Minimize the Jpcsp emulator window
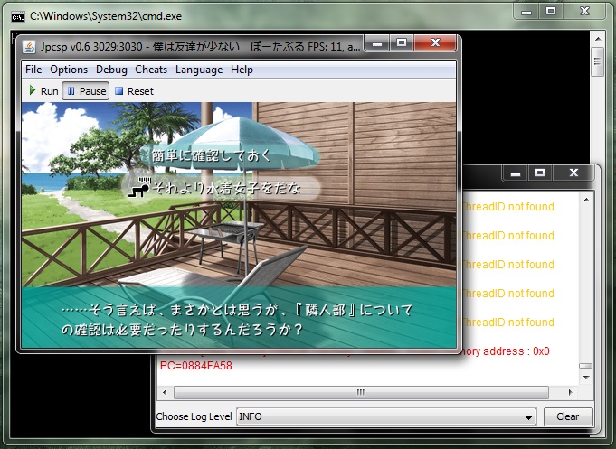The width and height of the screenshot is (616, 449). click(x=377, y=42)
